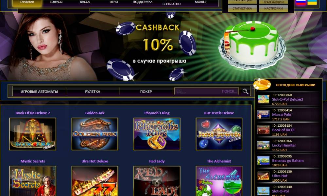Launch Just Jewels Deluxe slot

click(x=219, y=134)
